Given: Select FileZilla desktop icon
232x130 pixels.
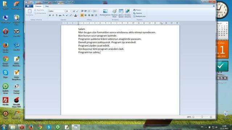Looking at the screenshot, I should click(5, 101).
